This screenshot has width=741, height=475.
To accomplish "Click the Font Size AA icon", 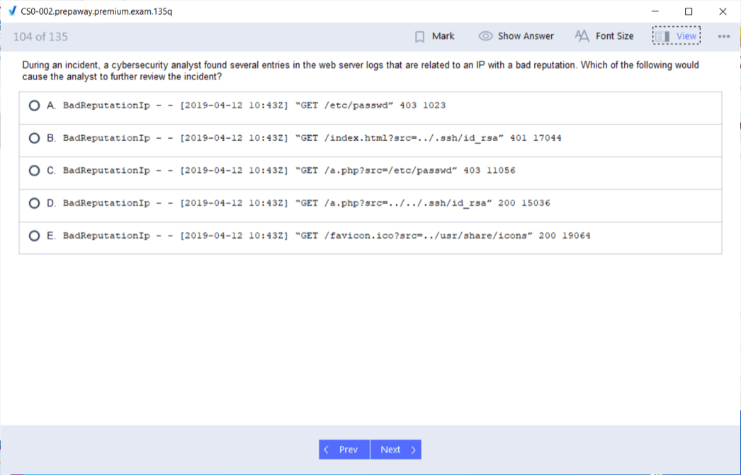I will (582, 36).
